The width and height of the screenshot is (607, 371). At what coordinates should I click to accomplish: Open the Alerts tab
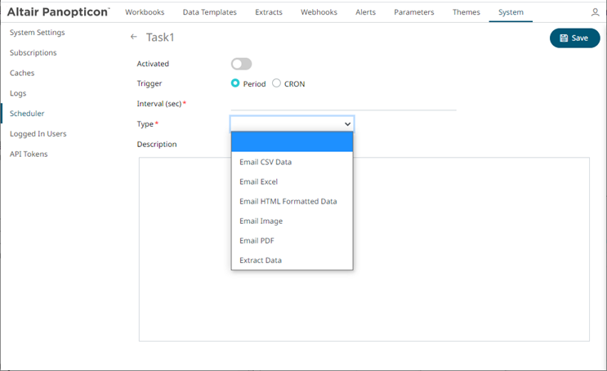(367, 12)
